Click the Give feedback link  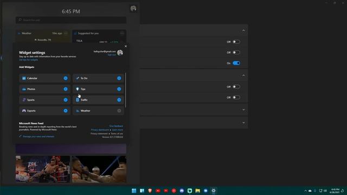tap(116, 126)
